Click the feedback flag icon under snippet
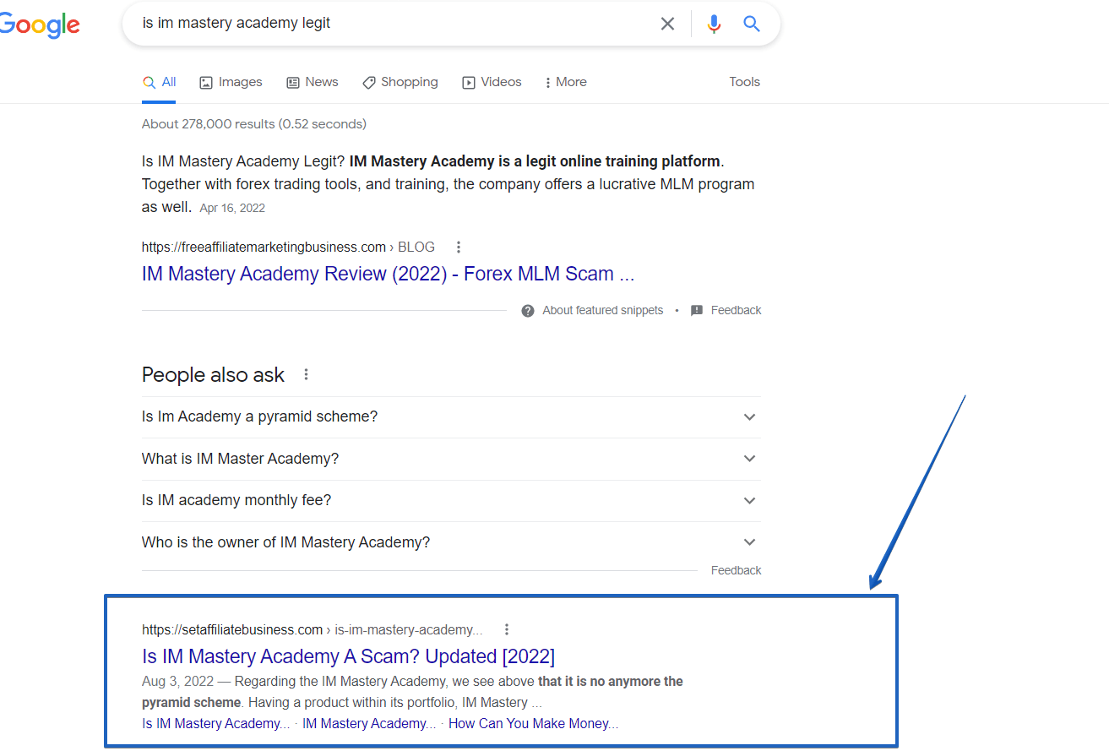Viewport: 1109px width, 751px height. pos(697,311)
